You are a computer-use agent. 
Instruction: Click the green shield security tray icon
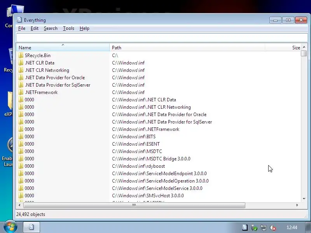254,228
